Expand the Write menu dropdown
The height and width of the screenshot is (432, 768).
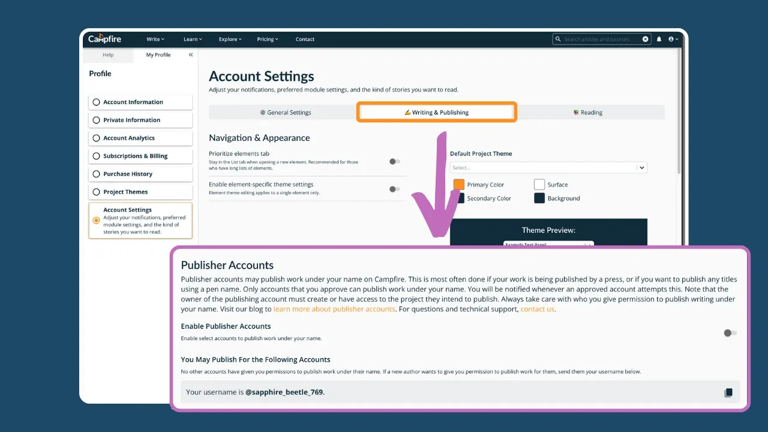155,39
